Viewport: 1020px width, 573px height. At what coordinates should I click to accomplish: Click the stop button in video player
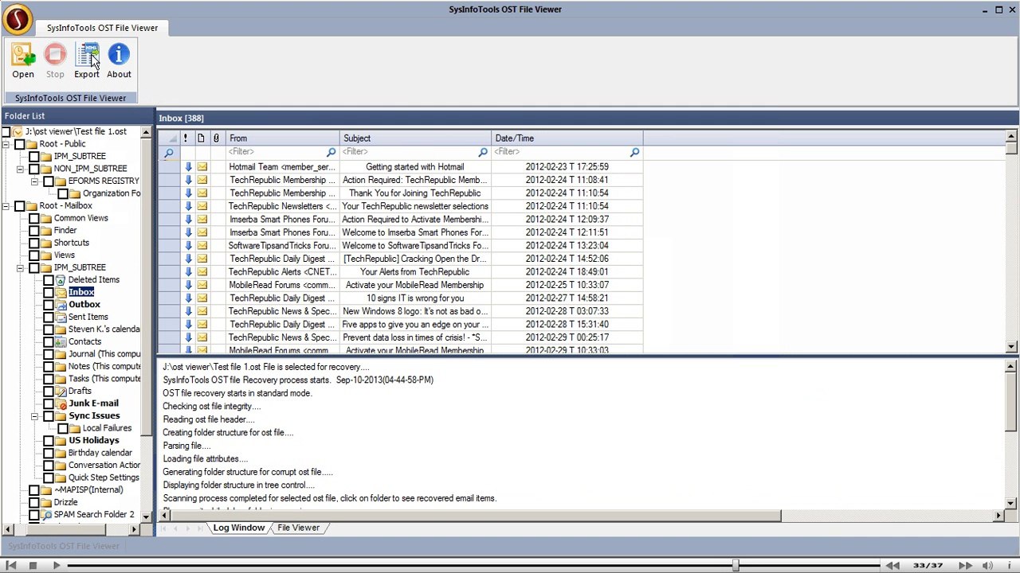[x=33, y=565]
